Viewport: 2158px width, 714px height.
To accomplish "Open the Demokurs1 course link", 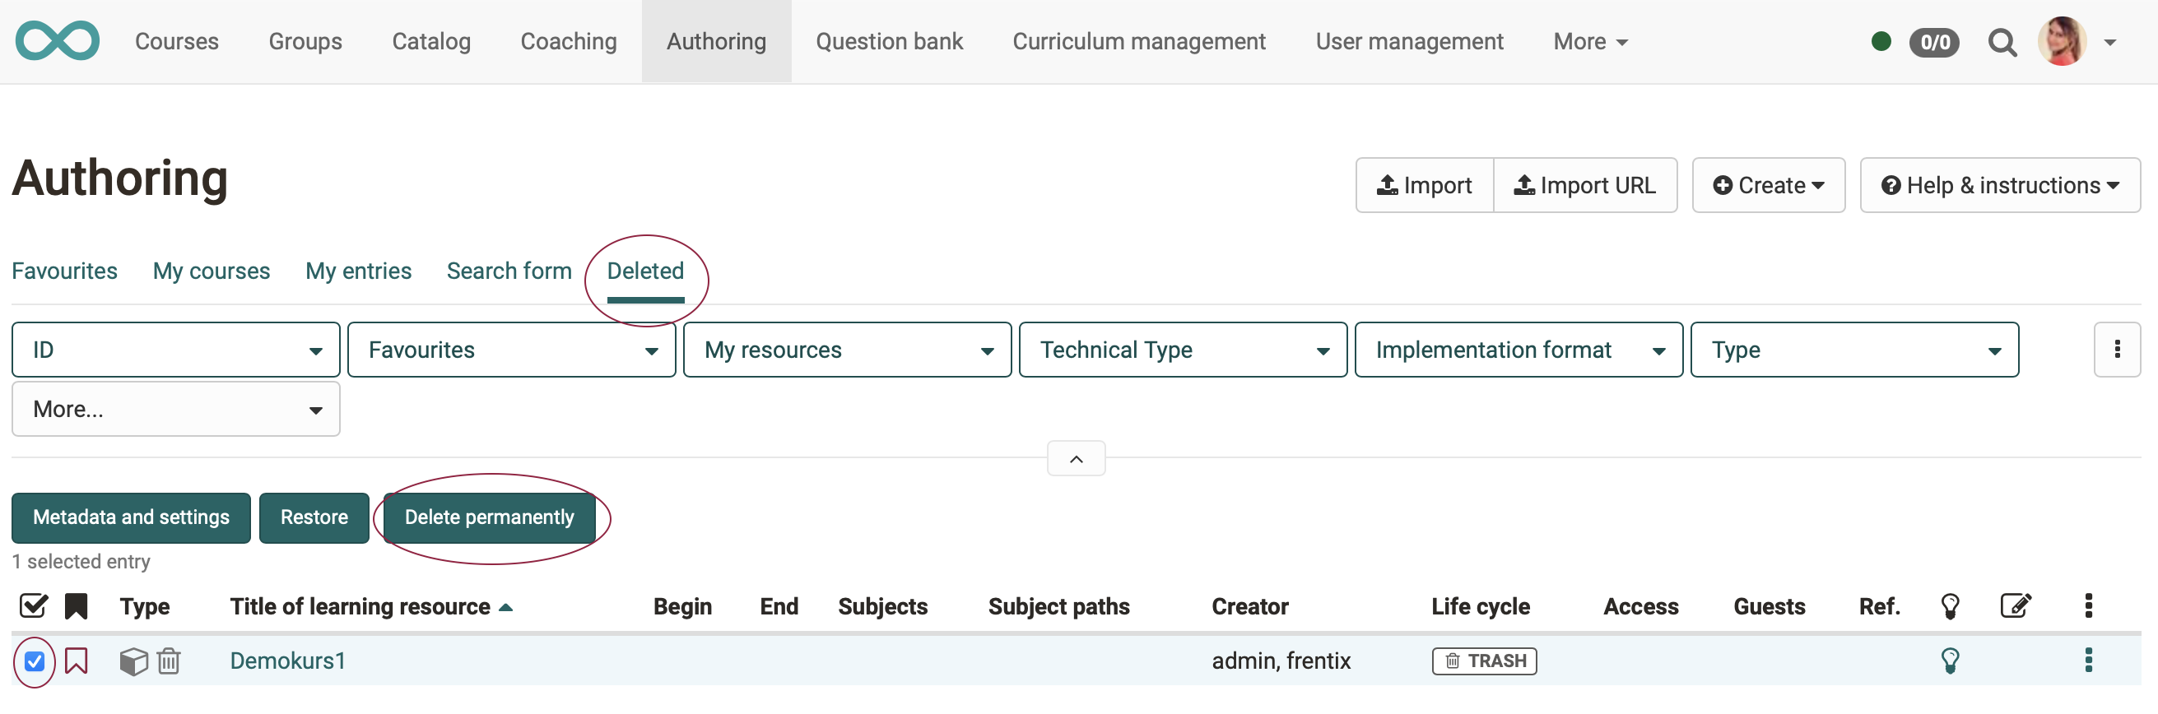I will [287, 661].
